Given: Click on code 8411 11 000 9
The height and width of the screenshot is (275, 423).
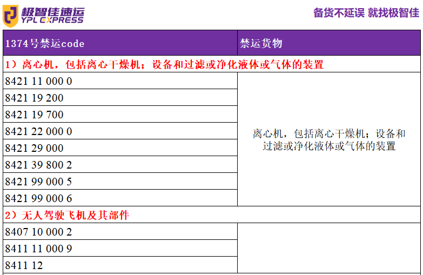Looking at the screenshot, I should (38, 249).
